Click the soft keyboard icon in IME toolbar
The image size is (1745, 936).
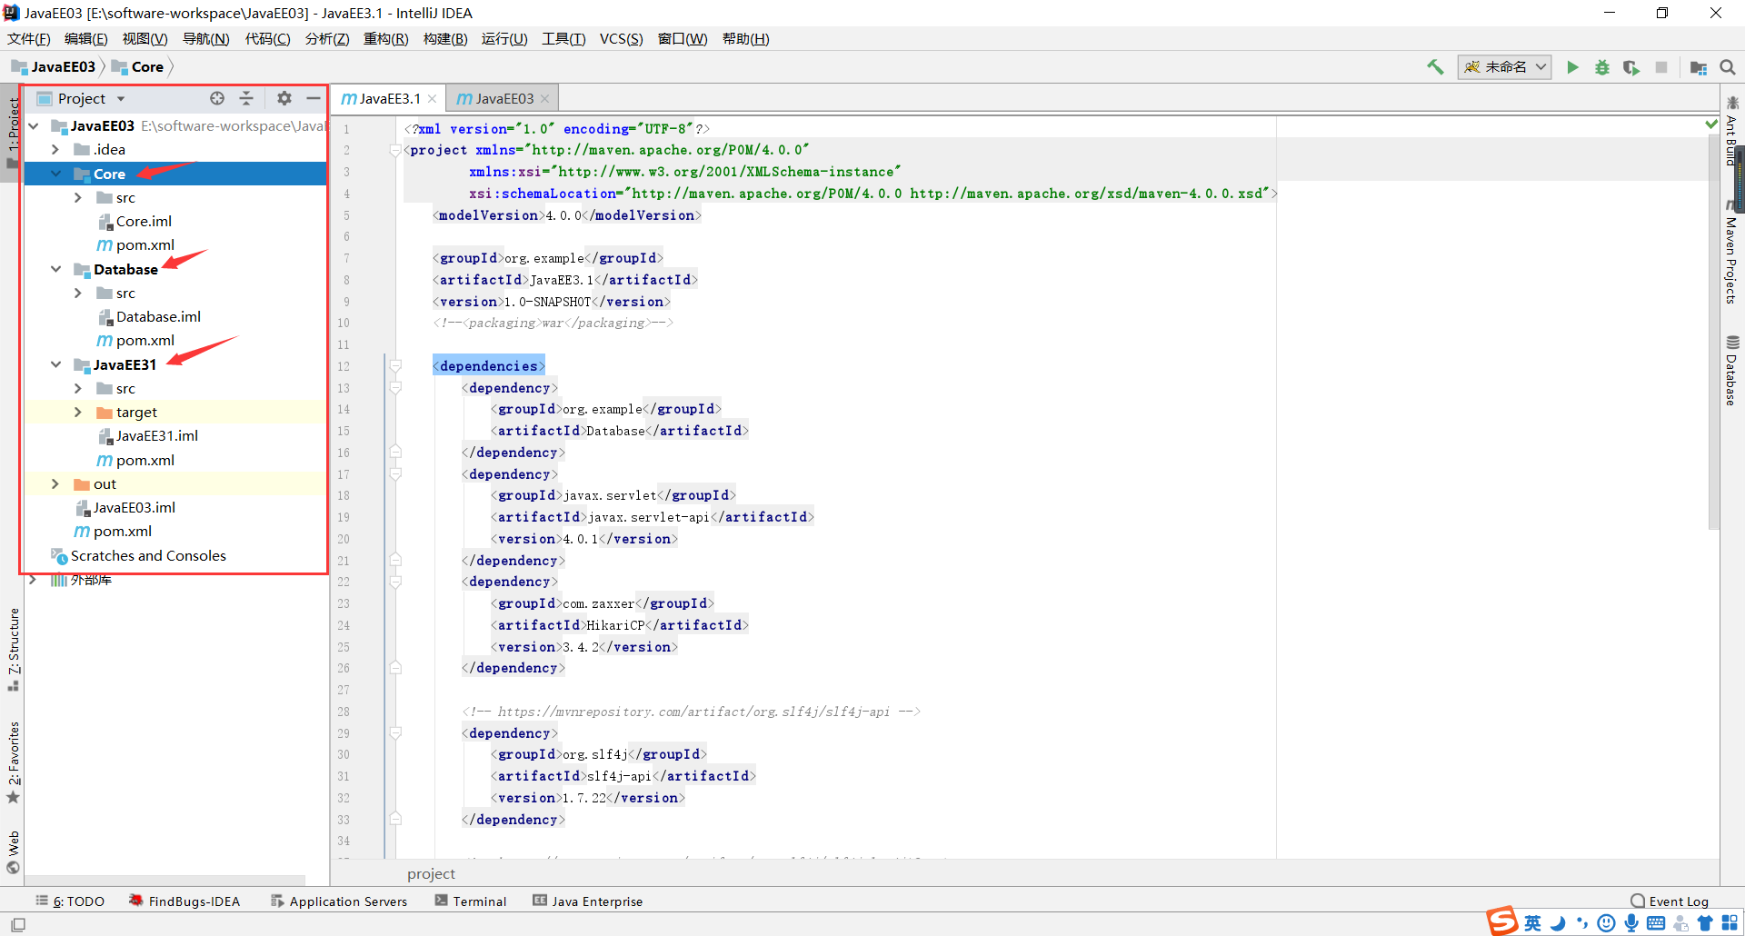pos(1656,923)
